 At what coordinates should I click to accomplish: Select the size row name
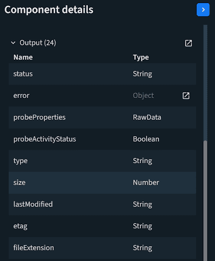tap(19, 182)
